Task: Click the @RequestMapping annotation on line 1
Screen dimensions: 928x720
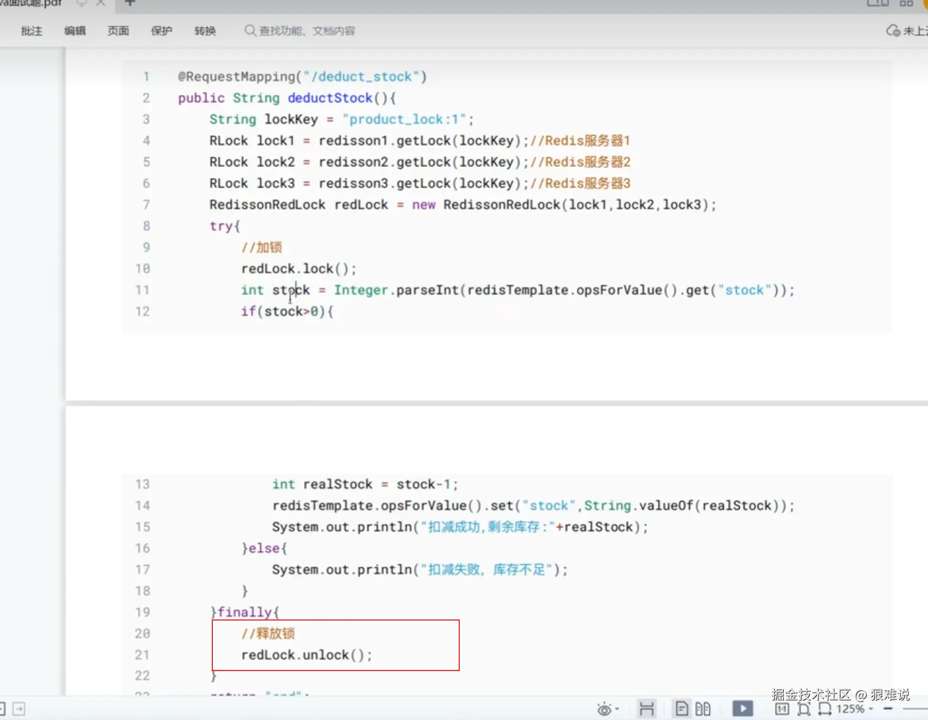Action: [302, 77]
